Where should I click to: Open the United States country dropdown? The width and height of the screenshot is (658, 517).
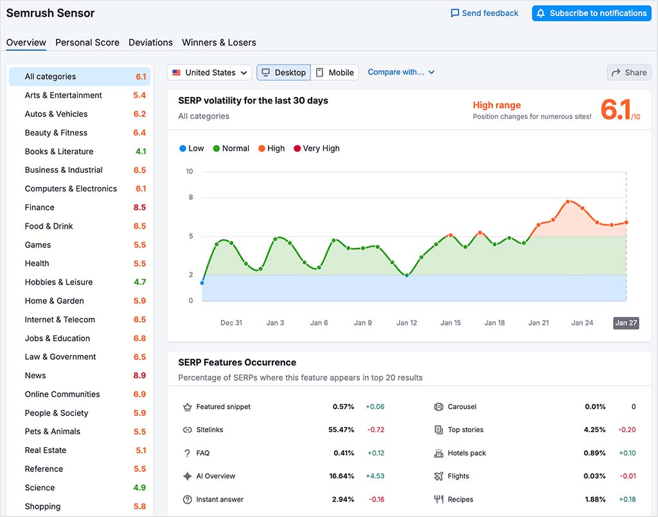209,73
